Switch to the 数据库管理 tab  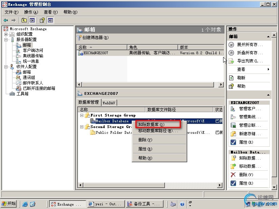pyautogui.click(x=89, y=102)
